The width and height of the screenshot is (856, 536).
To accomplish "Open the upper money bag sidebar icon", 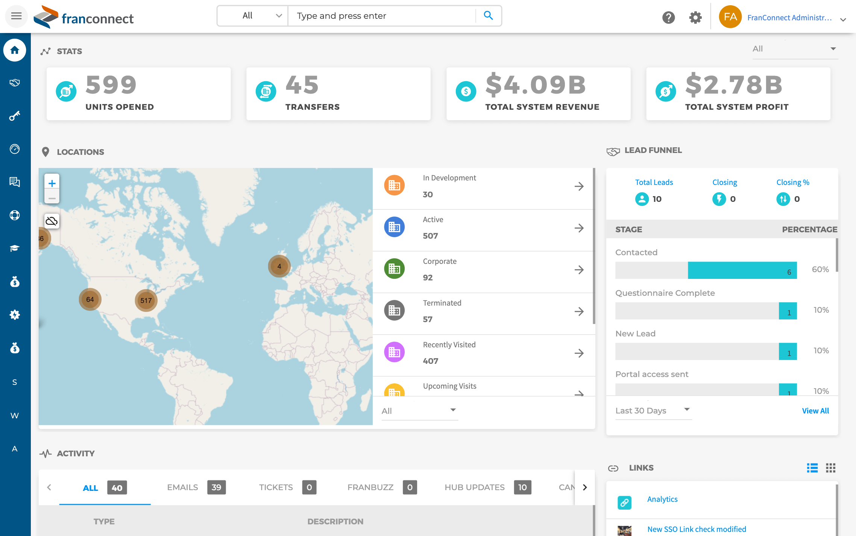I will pos(15,282).
